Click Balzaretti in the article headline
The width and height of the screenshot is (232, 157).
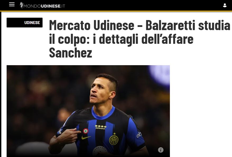pos(171,25)
